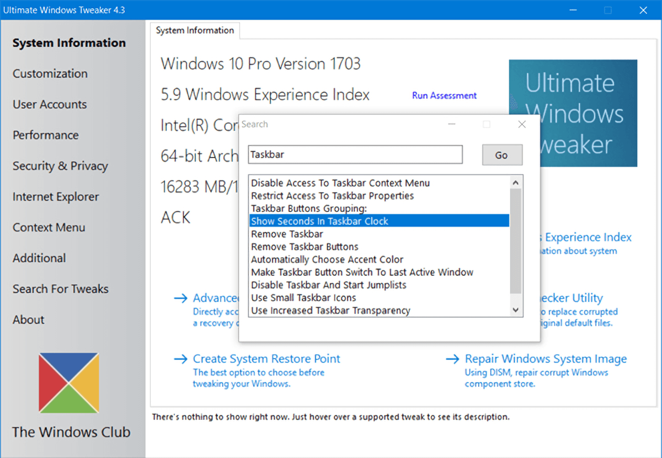Image resolution: width=662 pixels, height=458 pixels.
Task: Click The Windows Club colorful logo
Action: pyautogui.click(x=69, y=383)
